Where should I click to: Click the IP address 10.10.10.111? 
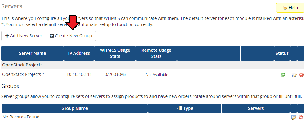pos(79,74)
